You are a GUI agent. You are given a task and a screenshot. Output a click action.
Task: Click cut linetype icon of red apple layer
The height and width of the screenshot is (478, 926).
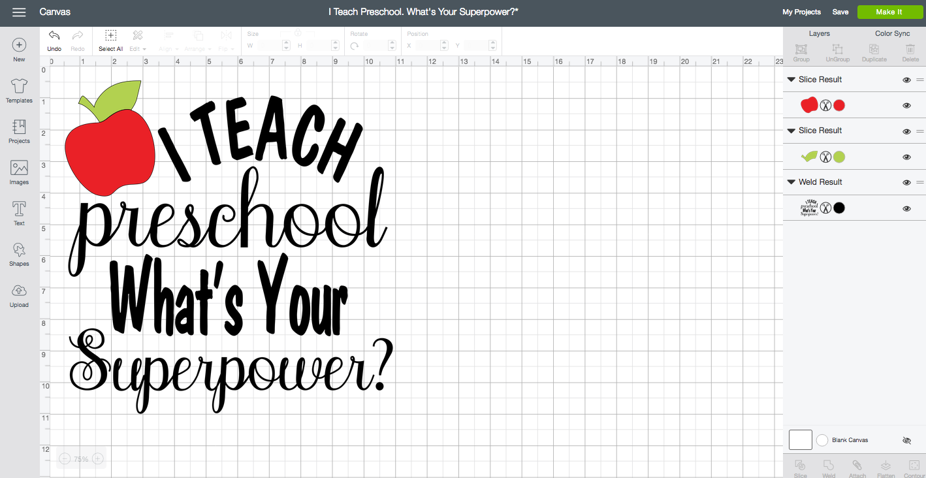(x=825, y=105)
